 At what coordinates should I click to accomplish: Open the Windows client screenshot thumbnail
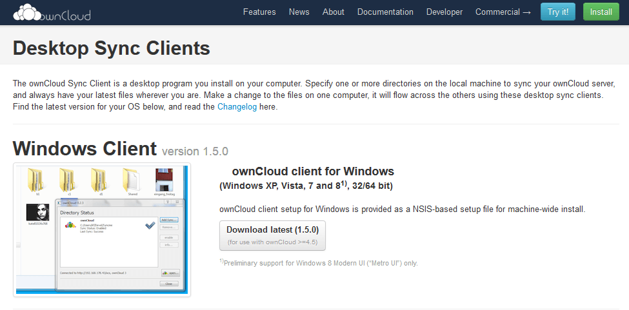click(102, 230)
